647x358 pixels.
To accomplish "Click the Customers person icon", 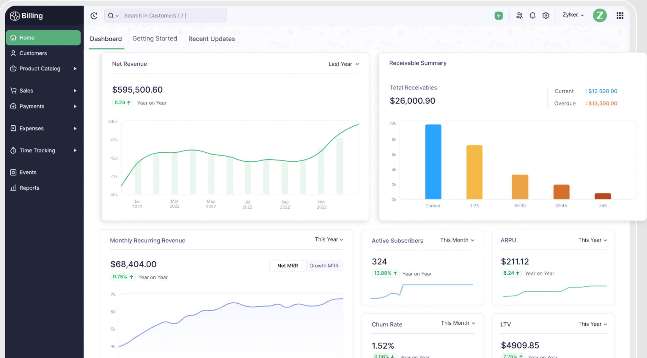I will click(13, 53).
